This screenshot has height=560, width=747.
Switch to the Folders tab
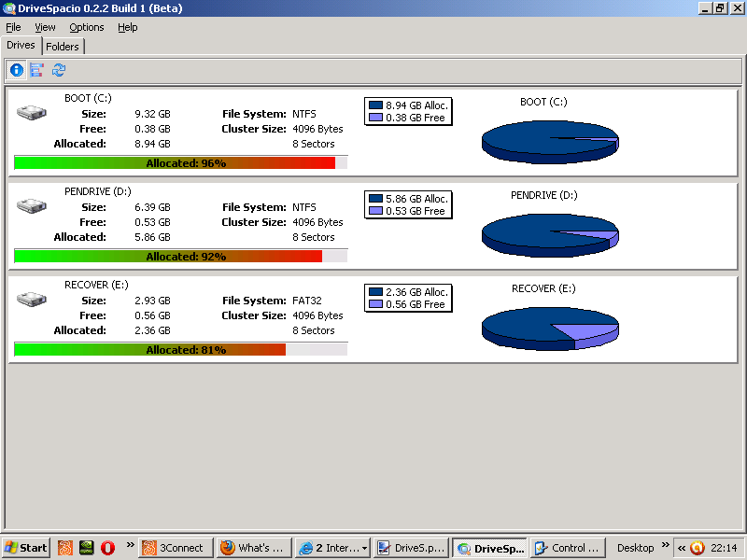63,47
